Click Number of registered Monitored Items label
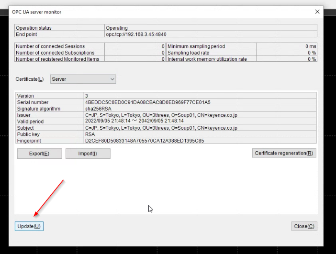The height and width of the screenshot is (254, 336). pyautogui.click(x=57, y=59)
